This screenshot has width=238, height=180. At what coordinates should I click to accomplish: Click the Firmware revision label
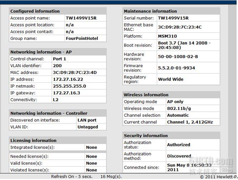coord(133,68)
